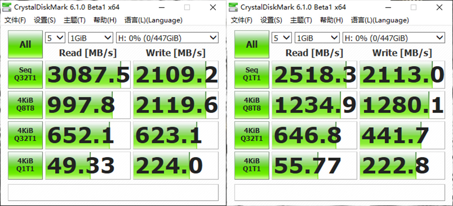Run All tests in left window

tap(25, 45)
